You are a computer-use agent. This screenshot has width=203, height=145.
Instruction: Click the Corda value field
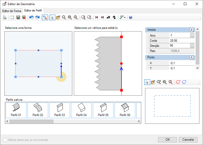pos(182,41)
